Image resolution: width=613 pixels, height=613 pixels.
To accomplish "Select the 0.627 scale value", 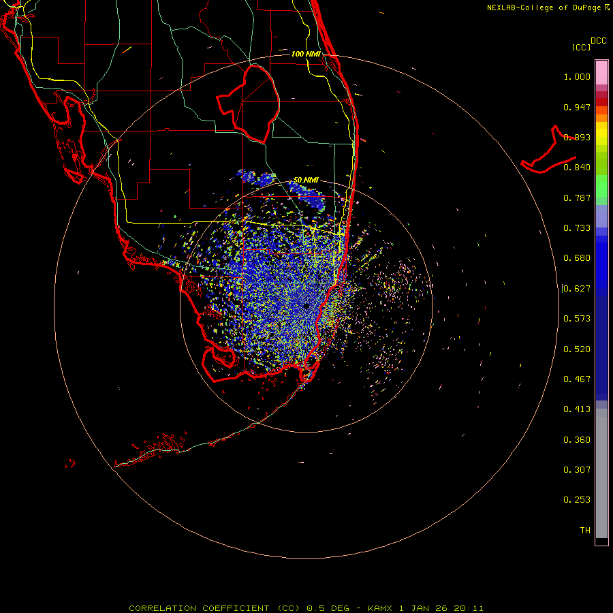I will click(x=577, y=289).
